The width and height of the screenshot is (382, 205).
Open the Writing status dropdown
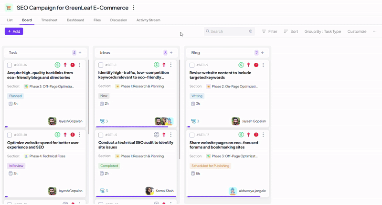click(197, 96)
